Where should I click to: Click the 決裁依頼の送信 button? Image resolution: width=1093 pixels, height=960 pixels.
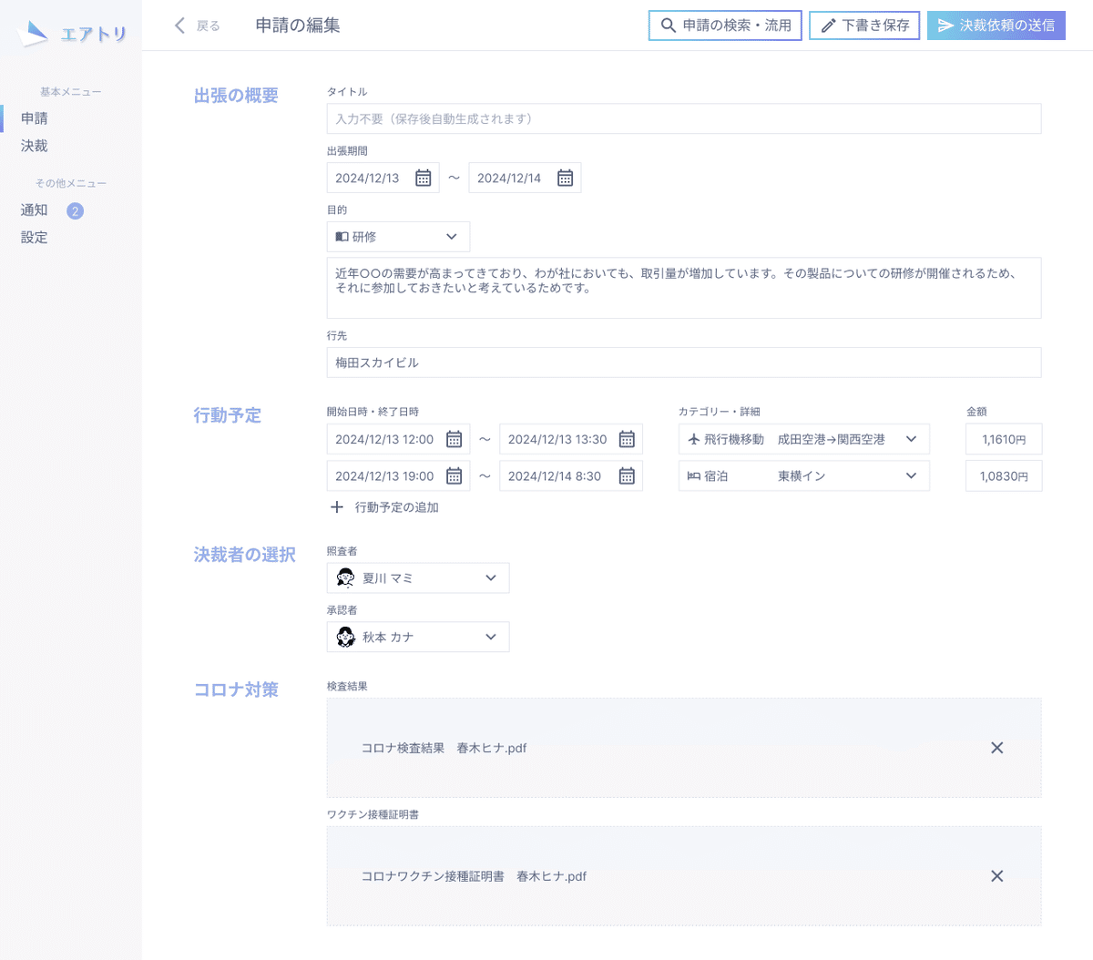coord(996,26)
